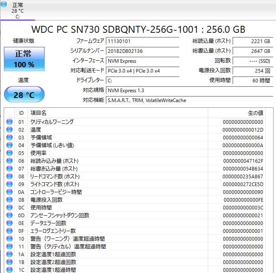Select the 総書き込み量 (ホスト) attribute name
This screenshot has height=273, width=276.
54,168
